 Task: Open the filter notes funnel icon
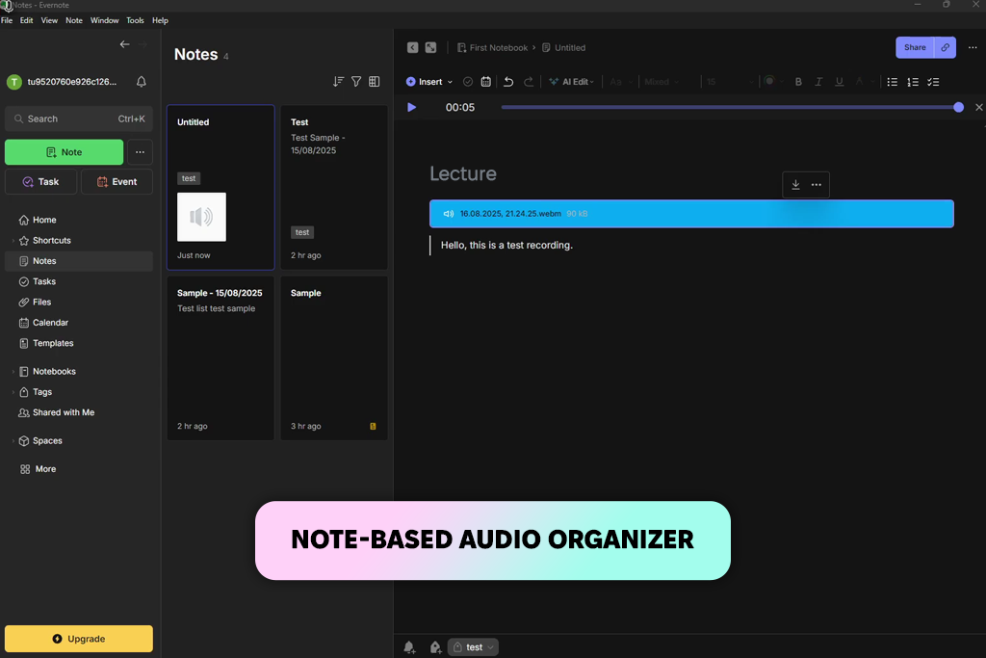[356, 82]
